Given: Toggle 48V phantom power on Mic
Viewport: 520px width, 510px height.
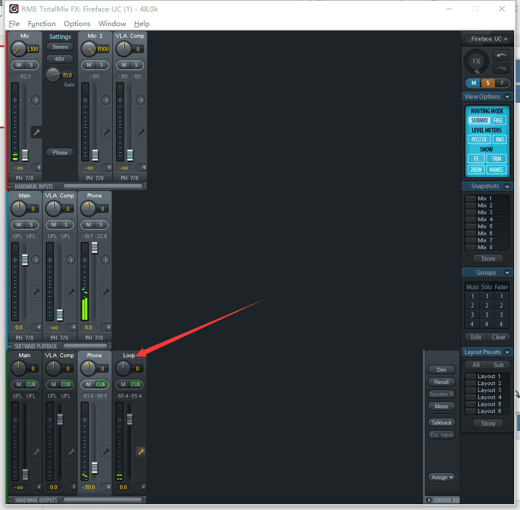Looking at the screenshot, I should [x=60, y=59].
